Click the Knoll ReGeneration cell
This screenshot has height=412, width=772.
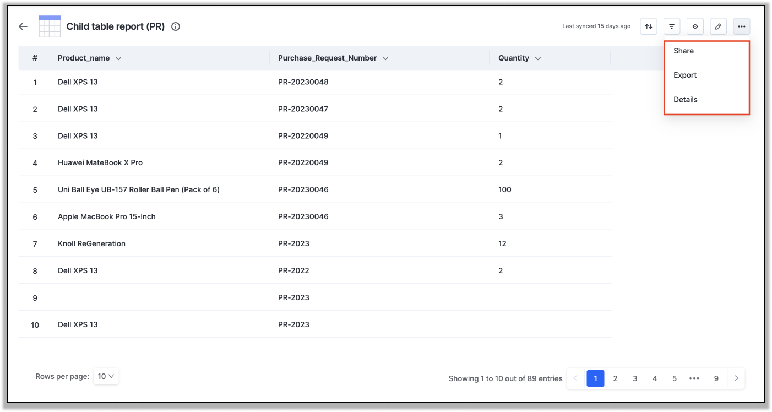[91, 244]
